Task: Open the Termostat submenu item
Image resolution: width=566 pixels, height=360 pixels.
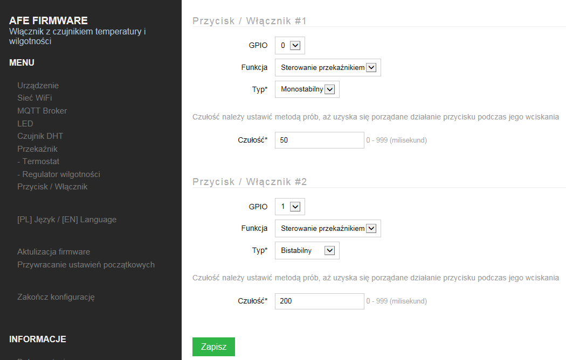Action: pos(38,161)
